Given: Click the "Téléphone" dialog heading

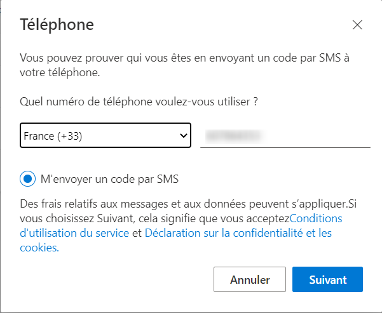Looking at the screenshot, I should coord(57,25).
